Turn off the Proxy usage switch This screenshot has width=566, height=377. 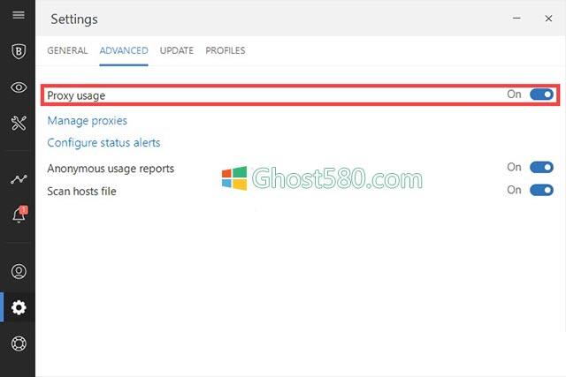pos(541,94)
